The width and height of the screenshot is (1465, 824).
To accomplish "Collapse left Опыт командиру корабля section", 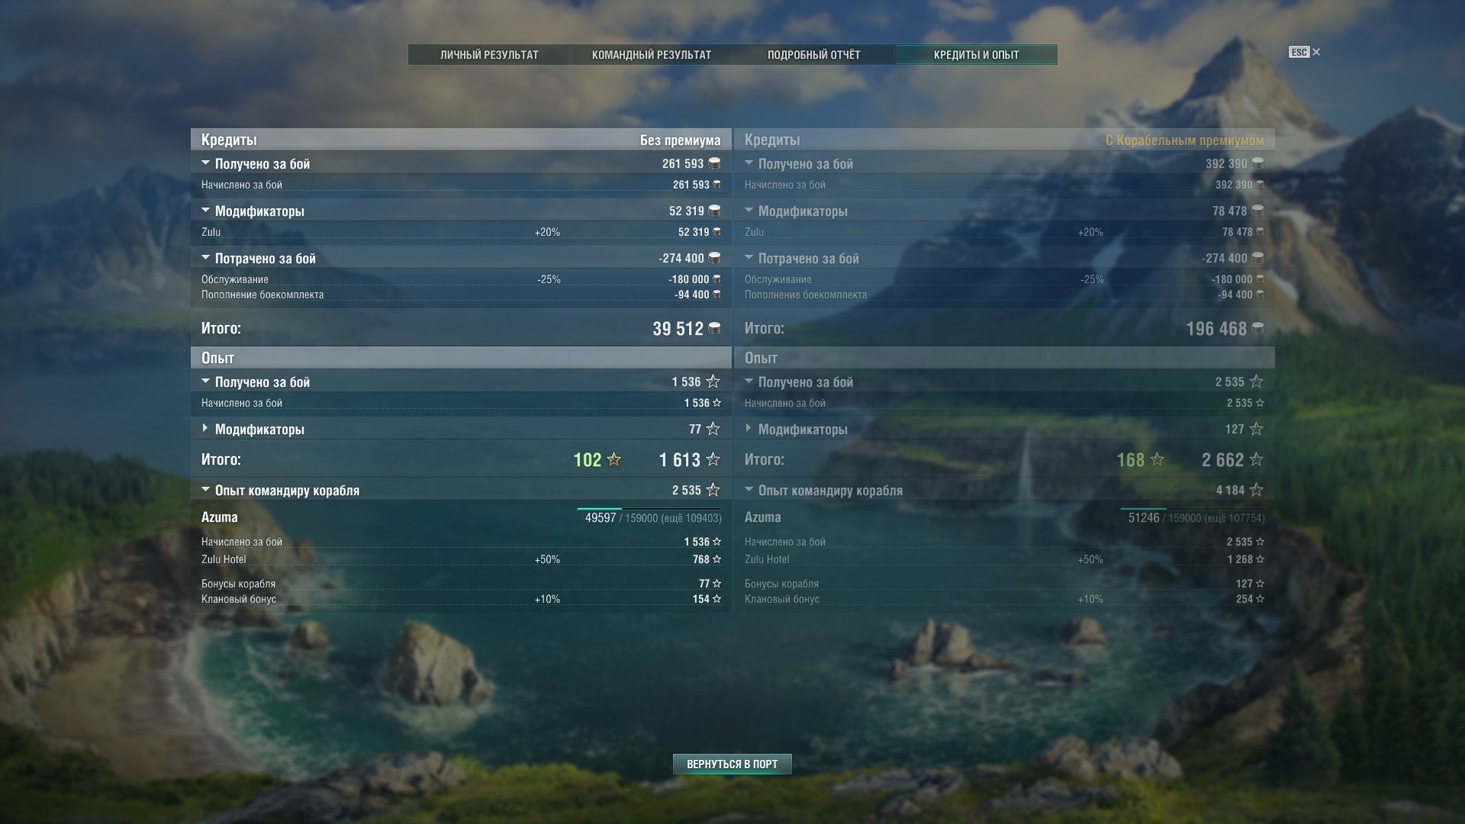I will pyautogui.click(x=205, y=489).
